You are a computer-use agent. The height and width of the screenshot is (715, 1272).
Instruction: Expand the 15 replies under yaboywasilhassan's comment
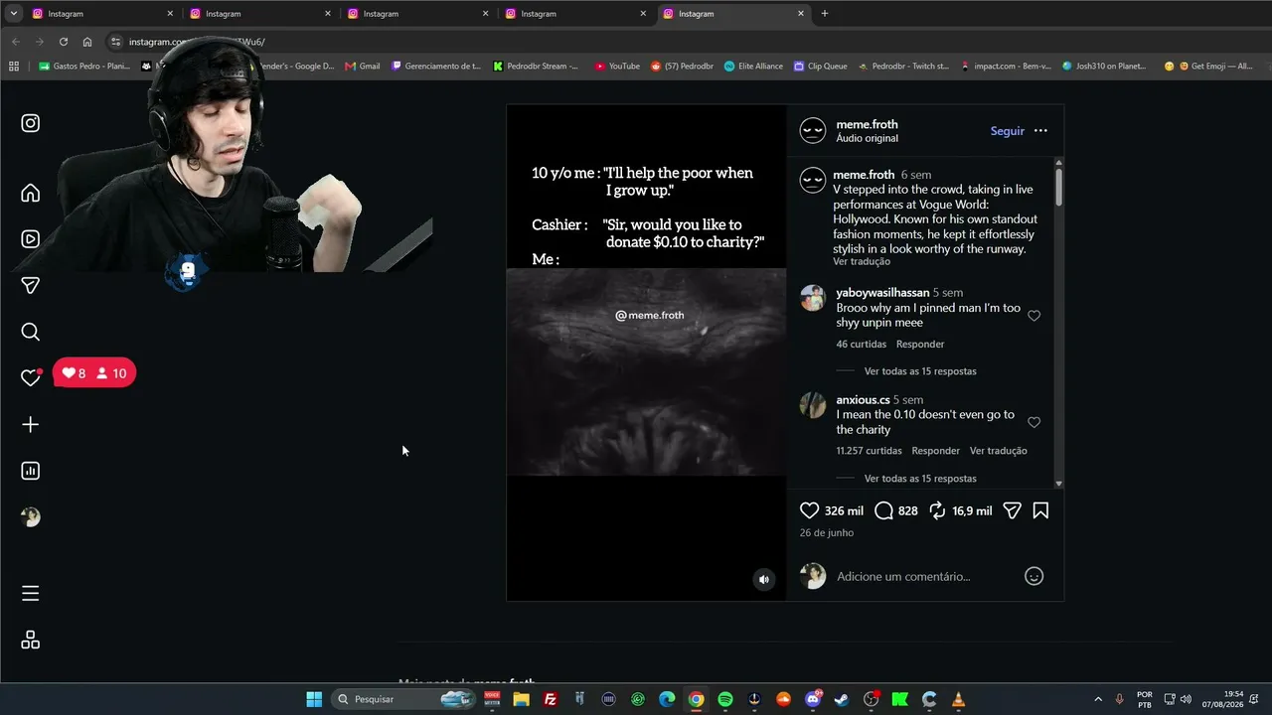point(920,371)
